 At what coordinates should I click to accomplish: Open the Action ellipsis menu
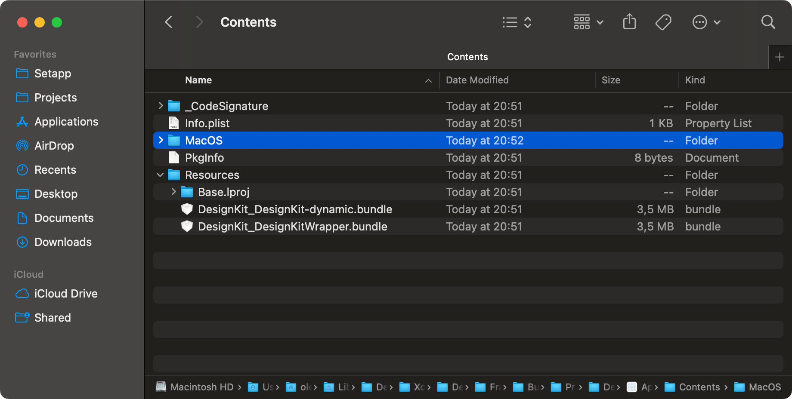706,22
